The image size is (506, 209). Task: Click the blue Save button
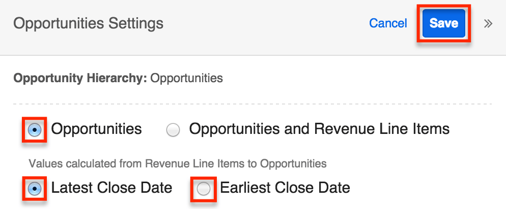(x=443, y=23)
